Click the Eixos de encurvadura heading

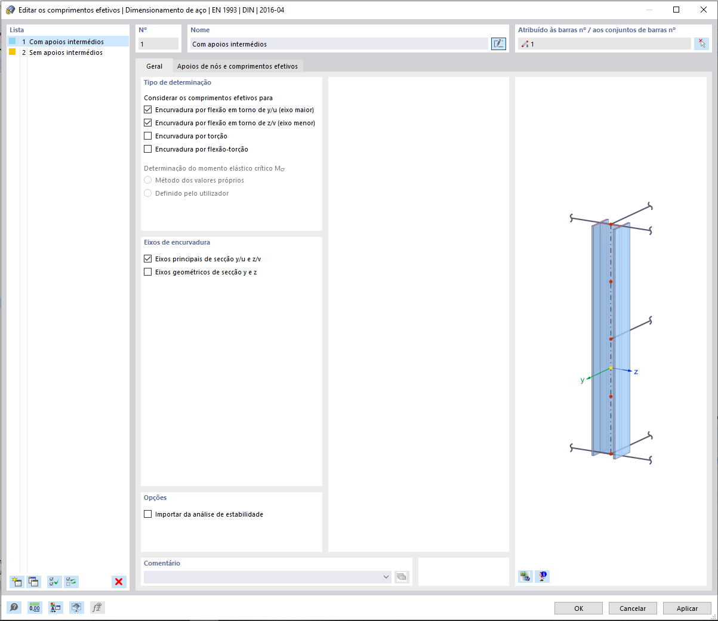(177, 242)
